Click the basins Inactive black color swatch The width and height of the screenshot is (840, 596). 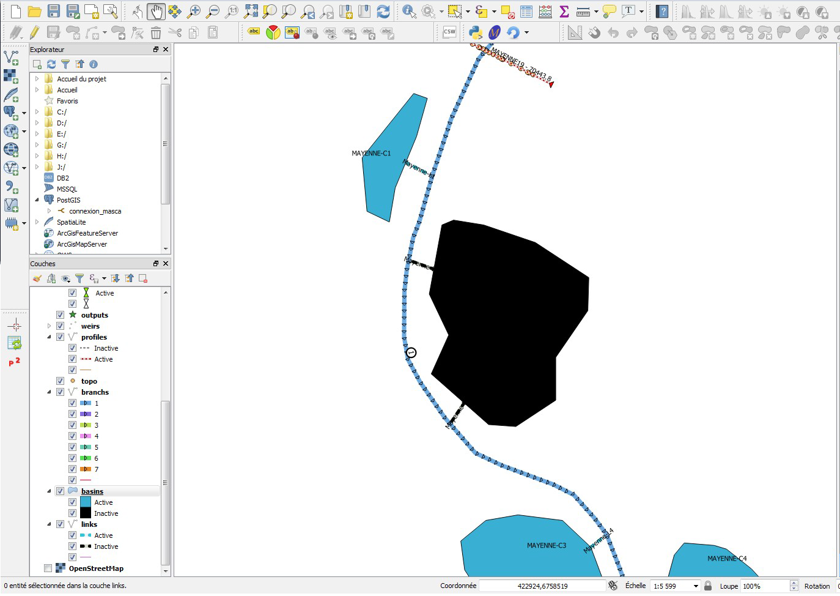coord(86,513)
